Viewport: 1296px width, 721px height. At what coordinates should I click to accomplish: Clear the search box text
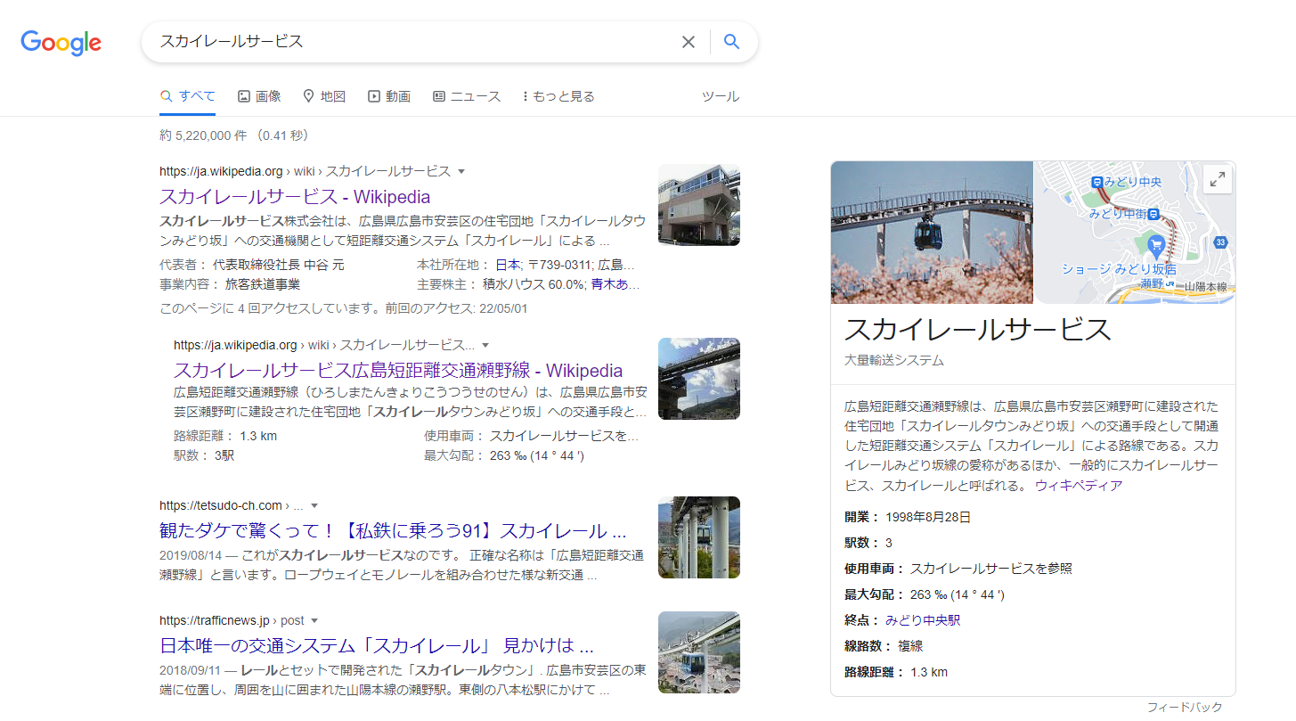pyautogui.click(x=688, y=42)
